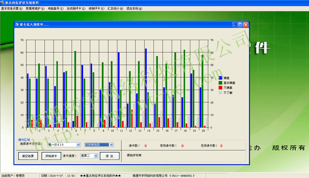Expand the 第一次(2) card file dropdown
The width and height of the screenshot is (309, 178).
pyautogui.click(x=78, y=145)
